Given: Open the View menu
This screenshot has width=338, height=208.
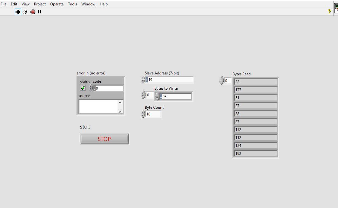Looking at the screenshot, I should (x=25, y=4).
